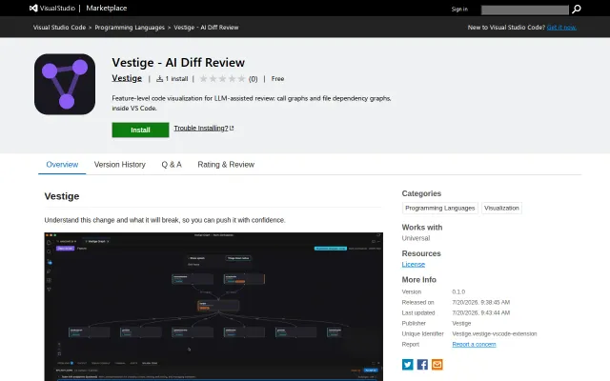This screenshot has width=610, height=381.
Task: Switch to the Q & A tab
Action: (172, 165)
